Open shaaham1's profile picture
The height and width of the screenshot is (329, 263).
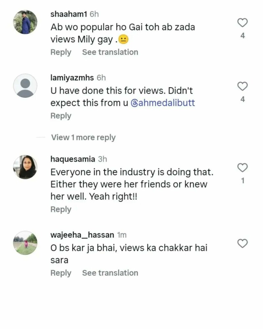tap(25, 22)
